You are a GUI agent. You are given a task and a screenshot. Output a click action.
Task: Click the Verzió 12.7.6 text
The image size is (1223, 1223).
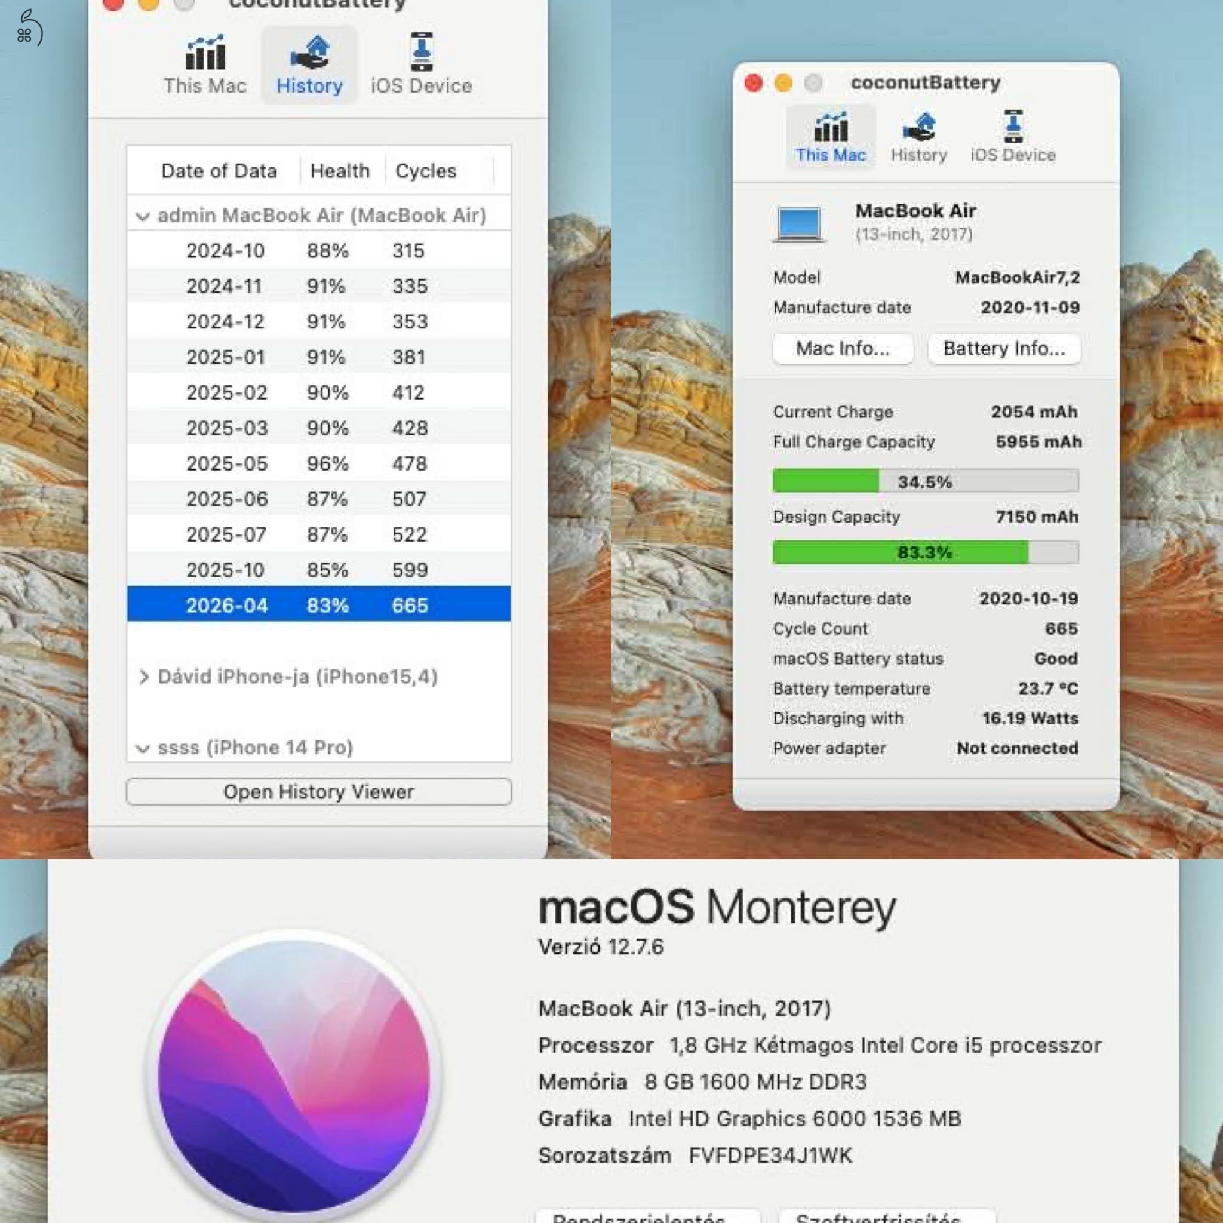pyautogui.click(x=601, y=947)
